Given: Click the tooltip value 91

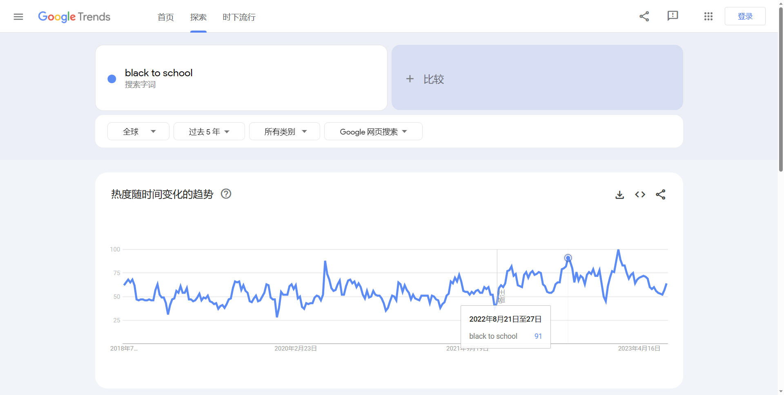Looking at the screenshot, I should point(538,336).
